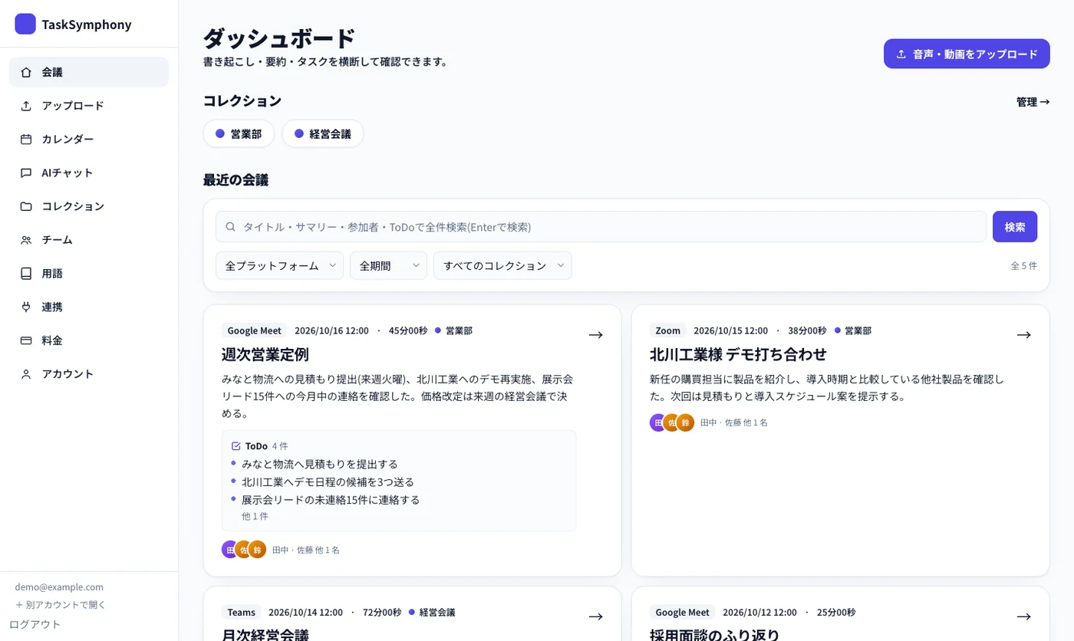Click the 北川工業様 デモ打ち合わせ title
This screenshot has height=641, width=1074.
click(x=738, y=354)
